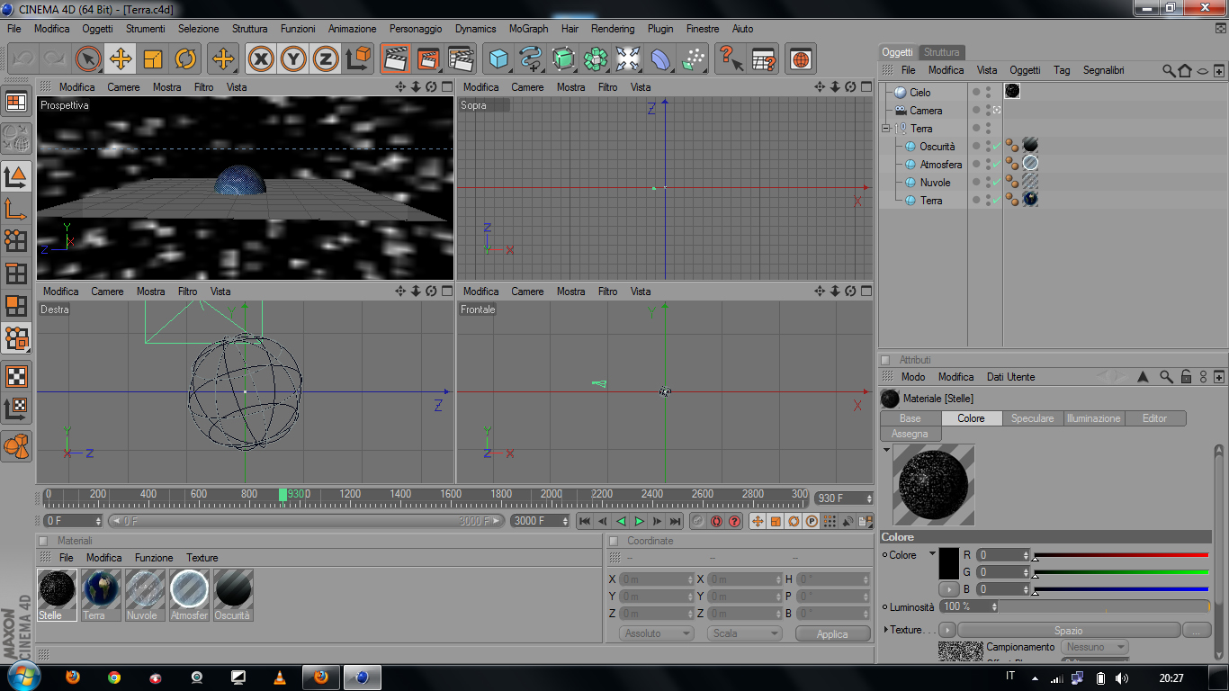Click the arrow button beside the B value

(949, 589)
